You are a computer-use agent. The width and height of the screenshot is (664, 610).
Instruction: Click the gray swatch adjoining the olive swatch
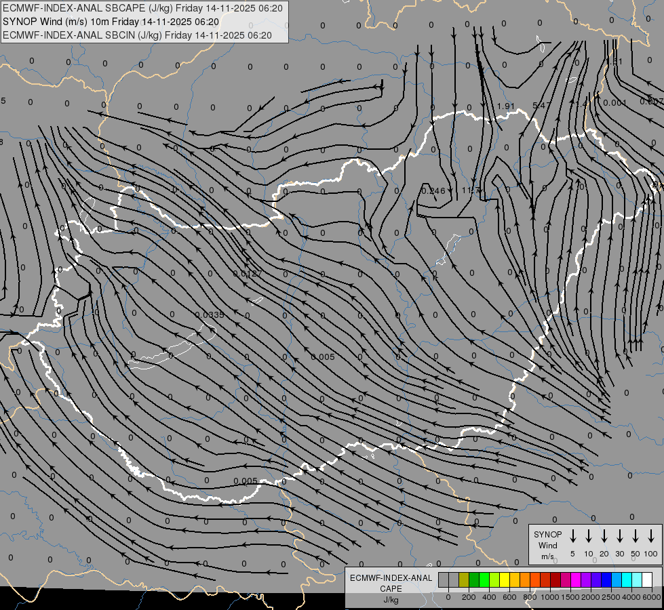tap(454, 580)
